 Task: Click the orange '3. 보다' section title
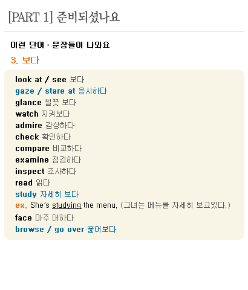coord(25,60)
